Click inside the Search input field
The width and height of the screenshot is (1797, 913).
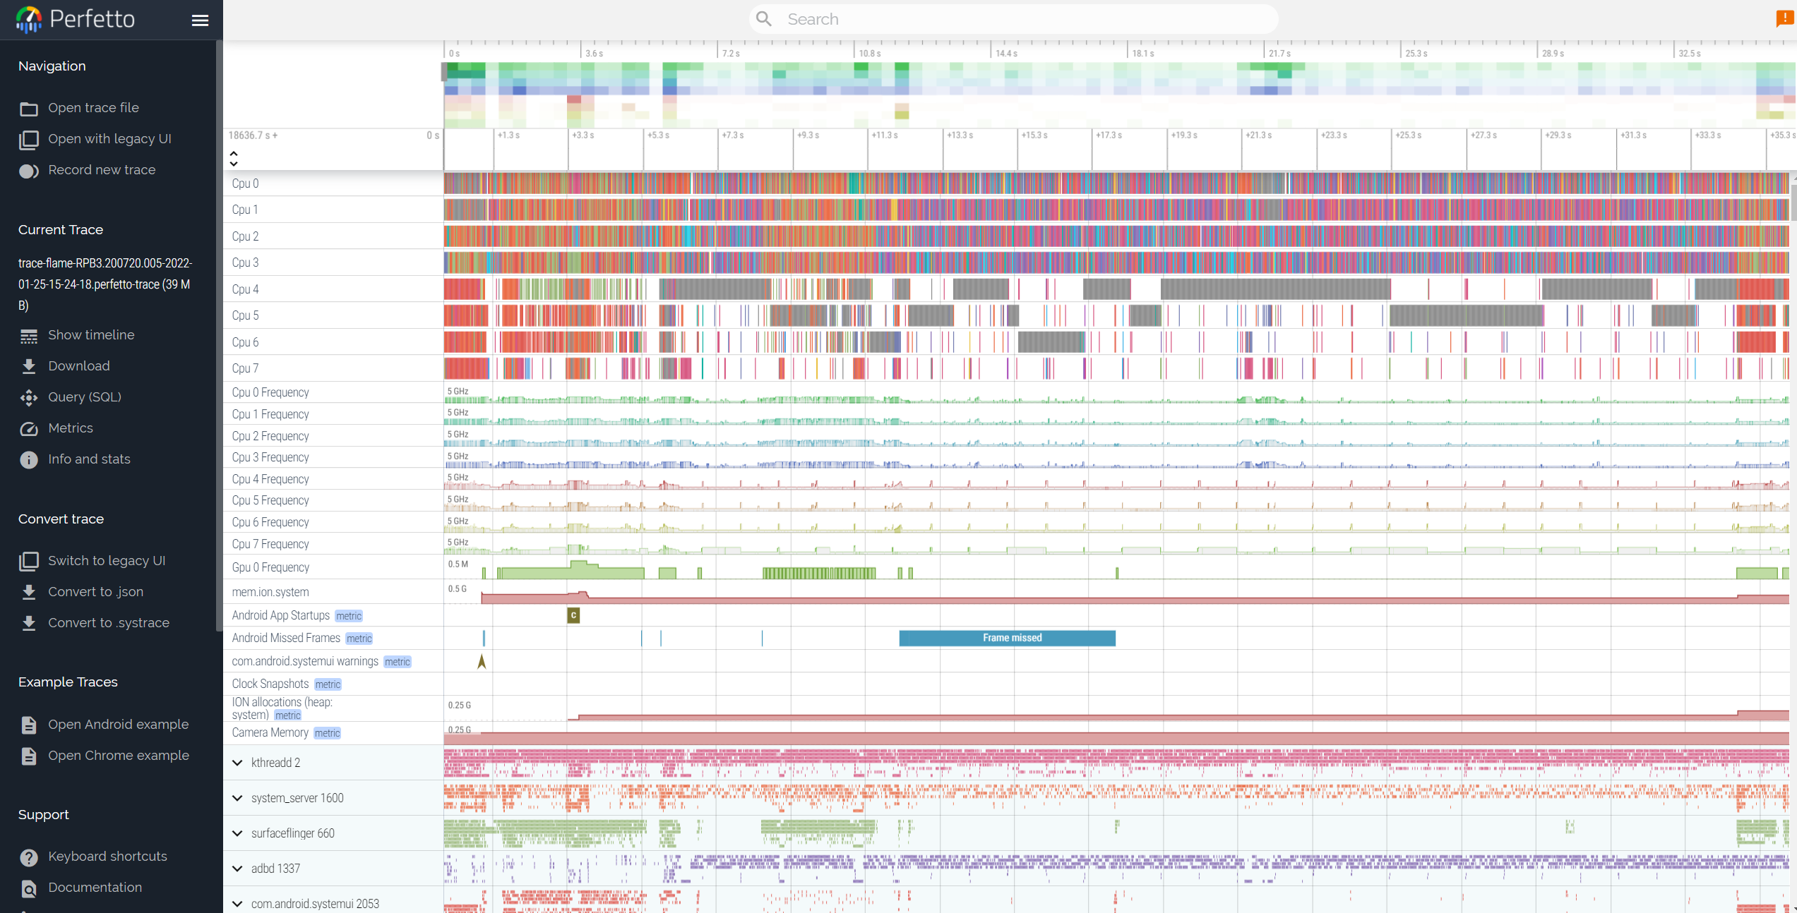(x=1013, y=19)
